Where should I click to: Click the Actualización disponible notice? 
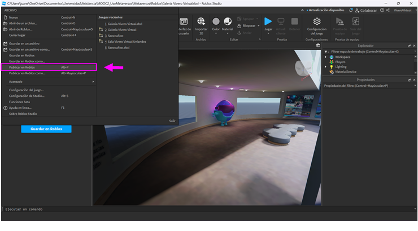click(325, 10)
